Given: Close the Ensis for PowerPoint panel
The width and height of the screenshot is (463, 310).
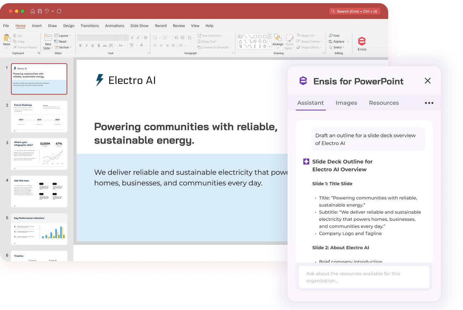Looking at the screenshot, I should click(x=428, y=81).
